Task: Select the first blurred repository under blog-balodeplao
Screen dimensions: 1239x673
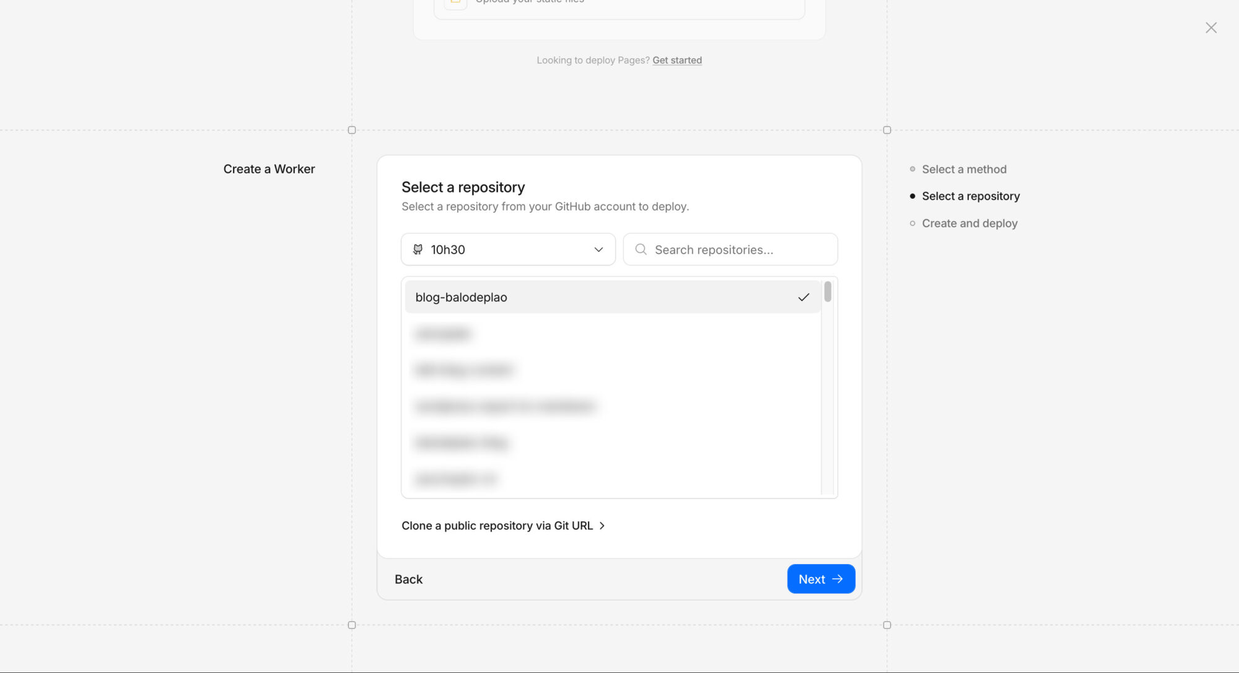Action: pyautogui.click(x=443, y=334)
